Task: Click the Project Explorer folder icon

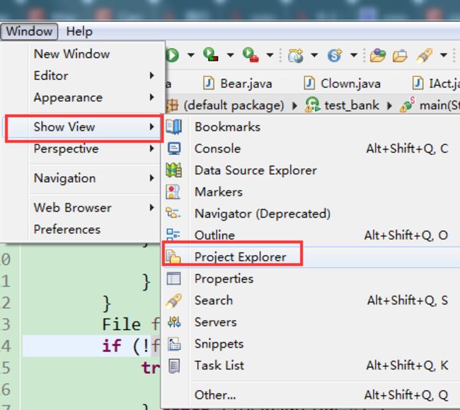Action: (x=173, y=256)
